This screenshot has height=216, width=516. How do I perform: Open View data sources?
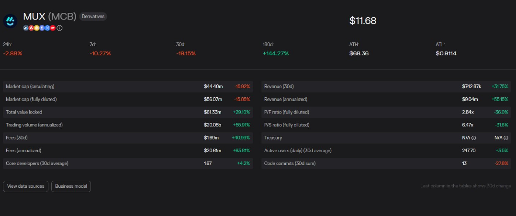point(25,186)
